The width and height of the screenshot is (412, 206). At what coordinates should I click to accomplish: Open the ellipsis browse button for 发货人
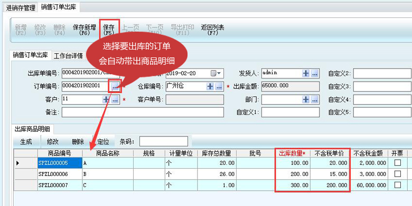314,73
